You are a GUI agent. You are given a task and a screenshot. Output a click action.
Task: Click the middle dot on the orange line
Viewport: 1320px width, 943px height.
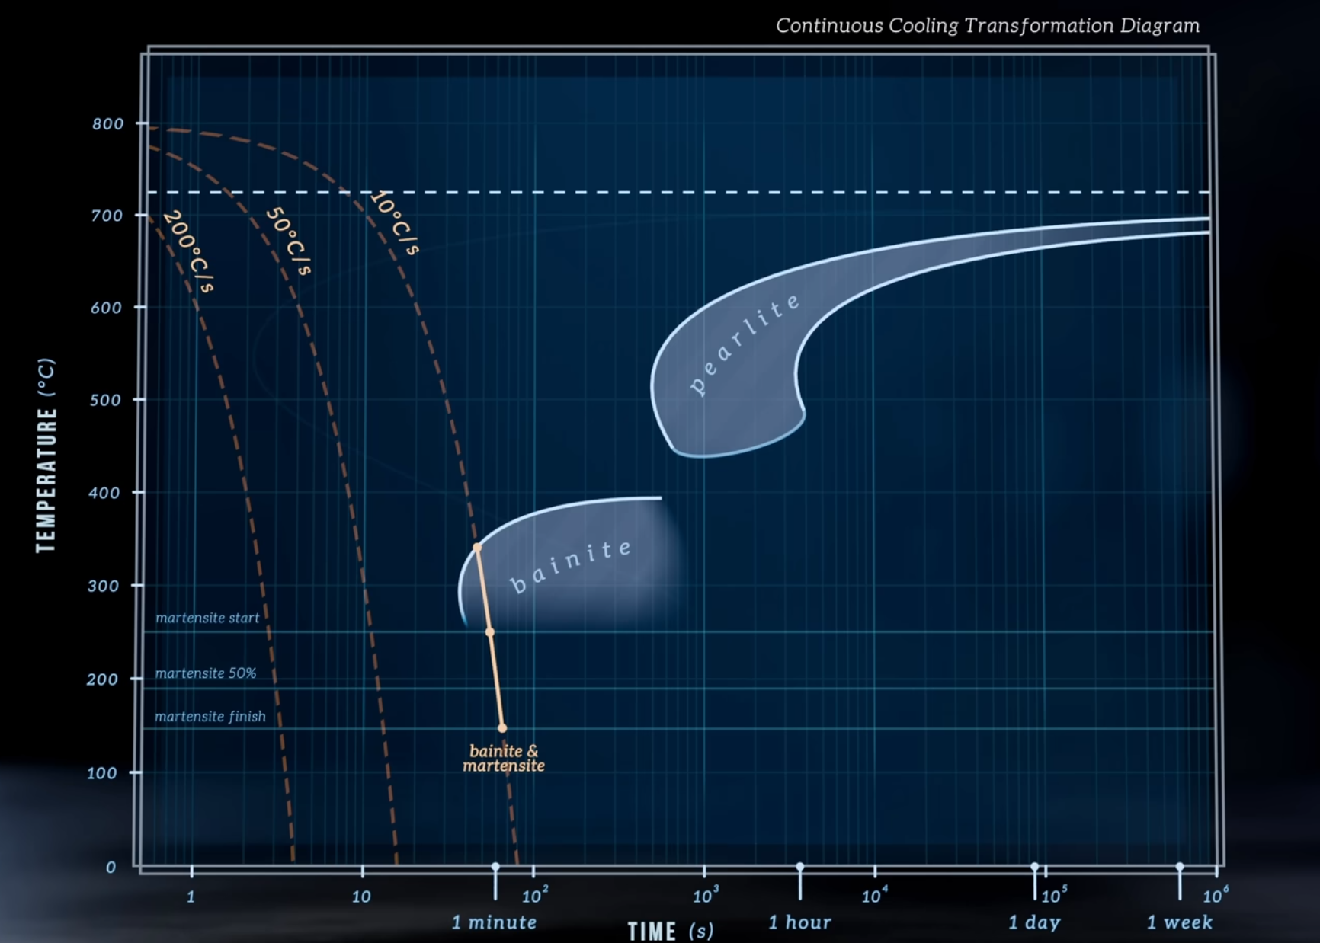[490, 632]
